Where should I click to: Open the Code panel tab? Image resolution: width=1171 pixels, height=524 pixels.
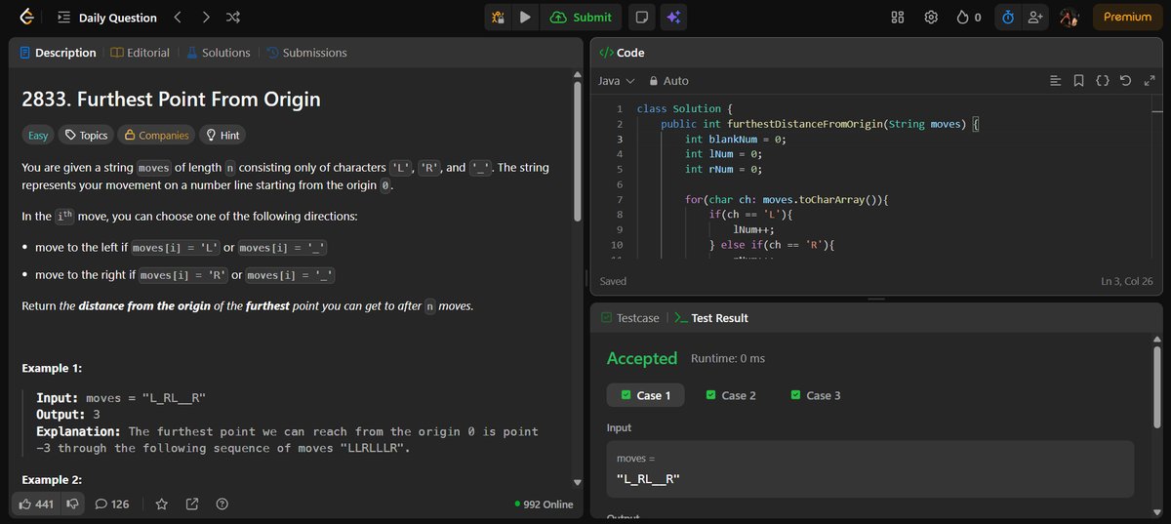pyautogui.click(x=622, y=53)
